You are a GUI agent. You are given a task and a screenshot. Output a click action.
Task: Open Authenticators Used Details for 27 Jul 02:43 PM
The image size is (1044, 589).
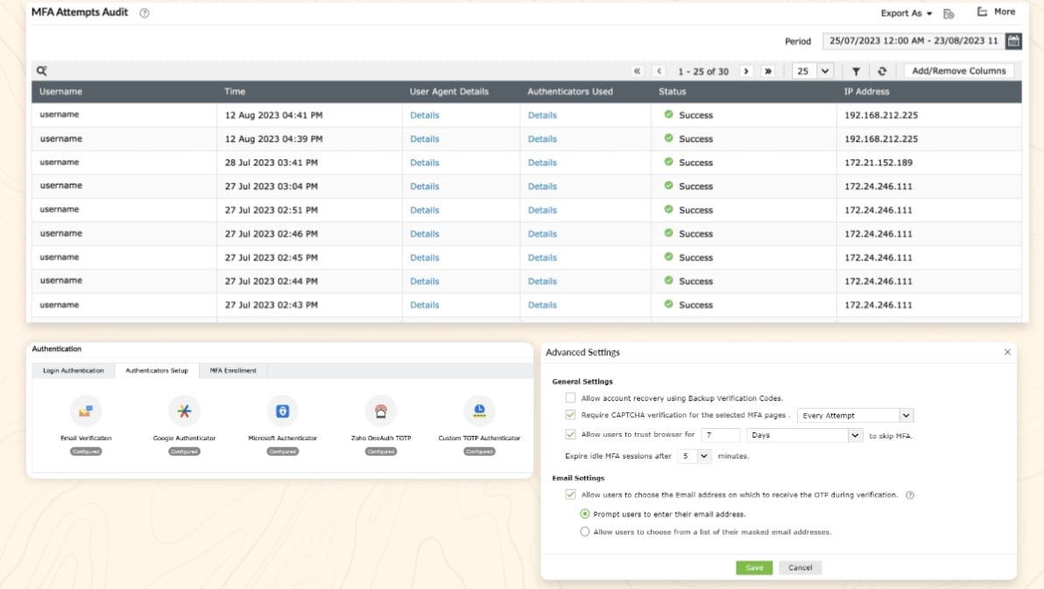click(x=542, y=305)
